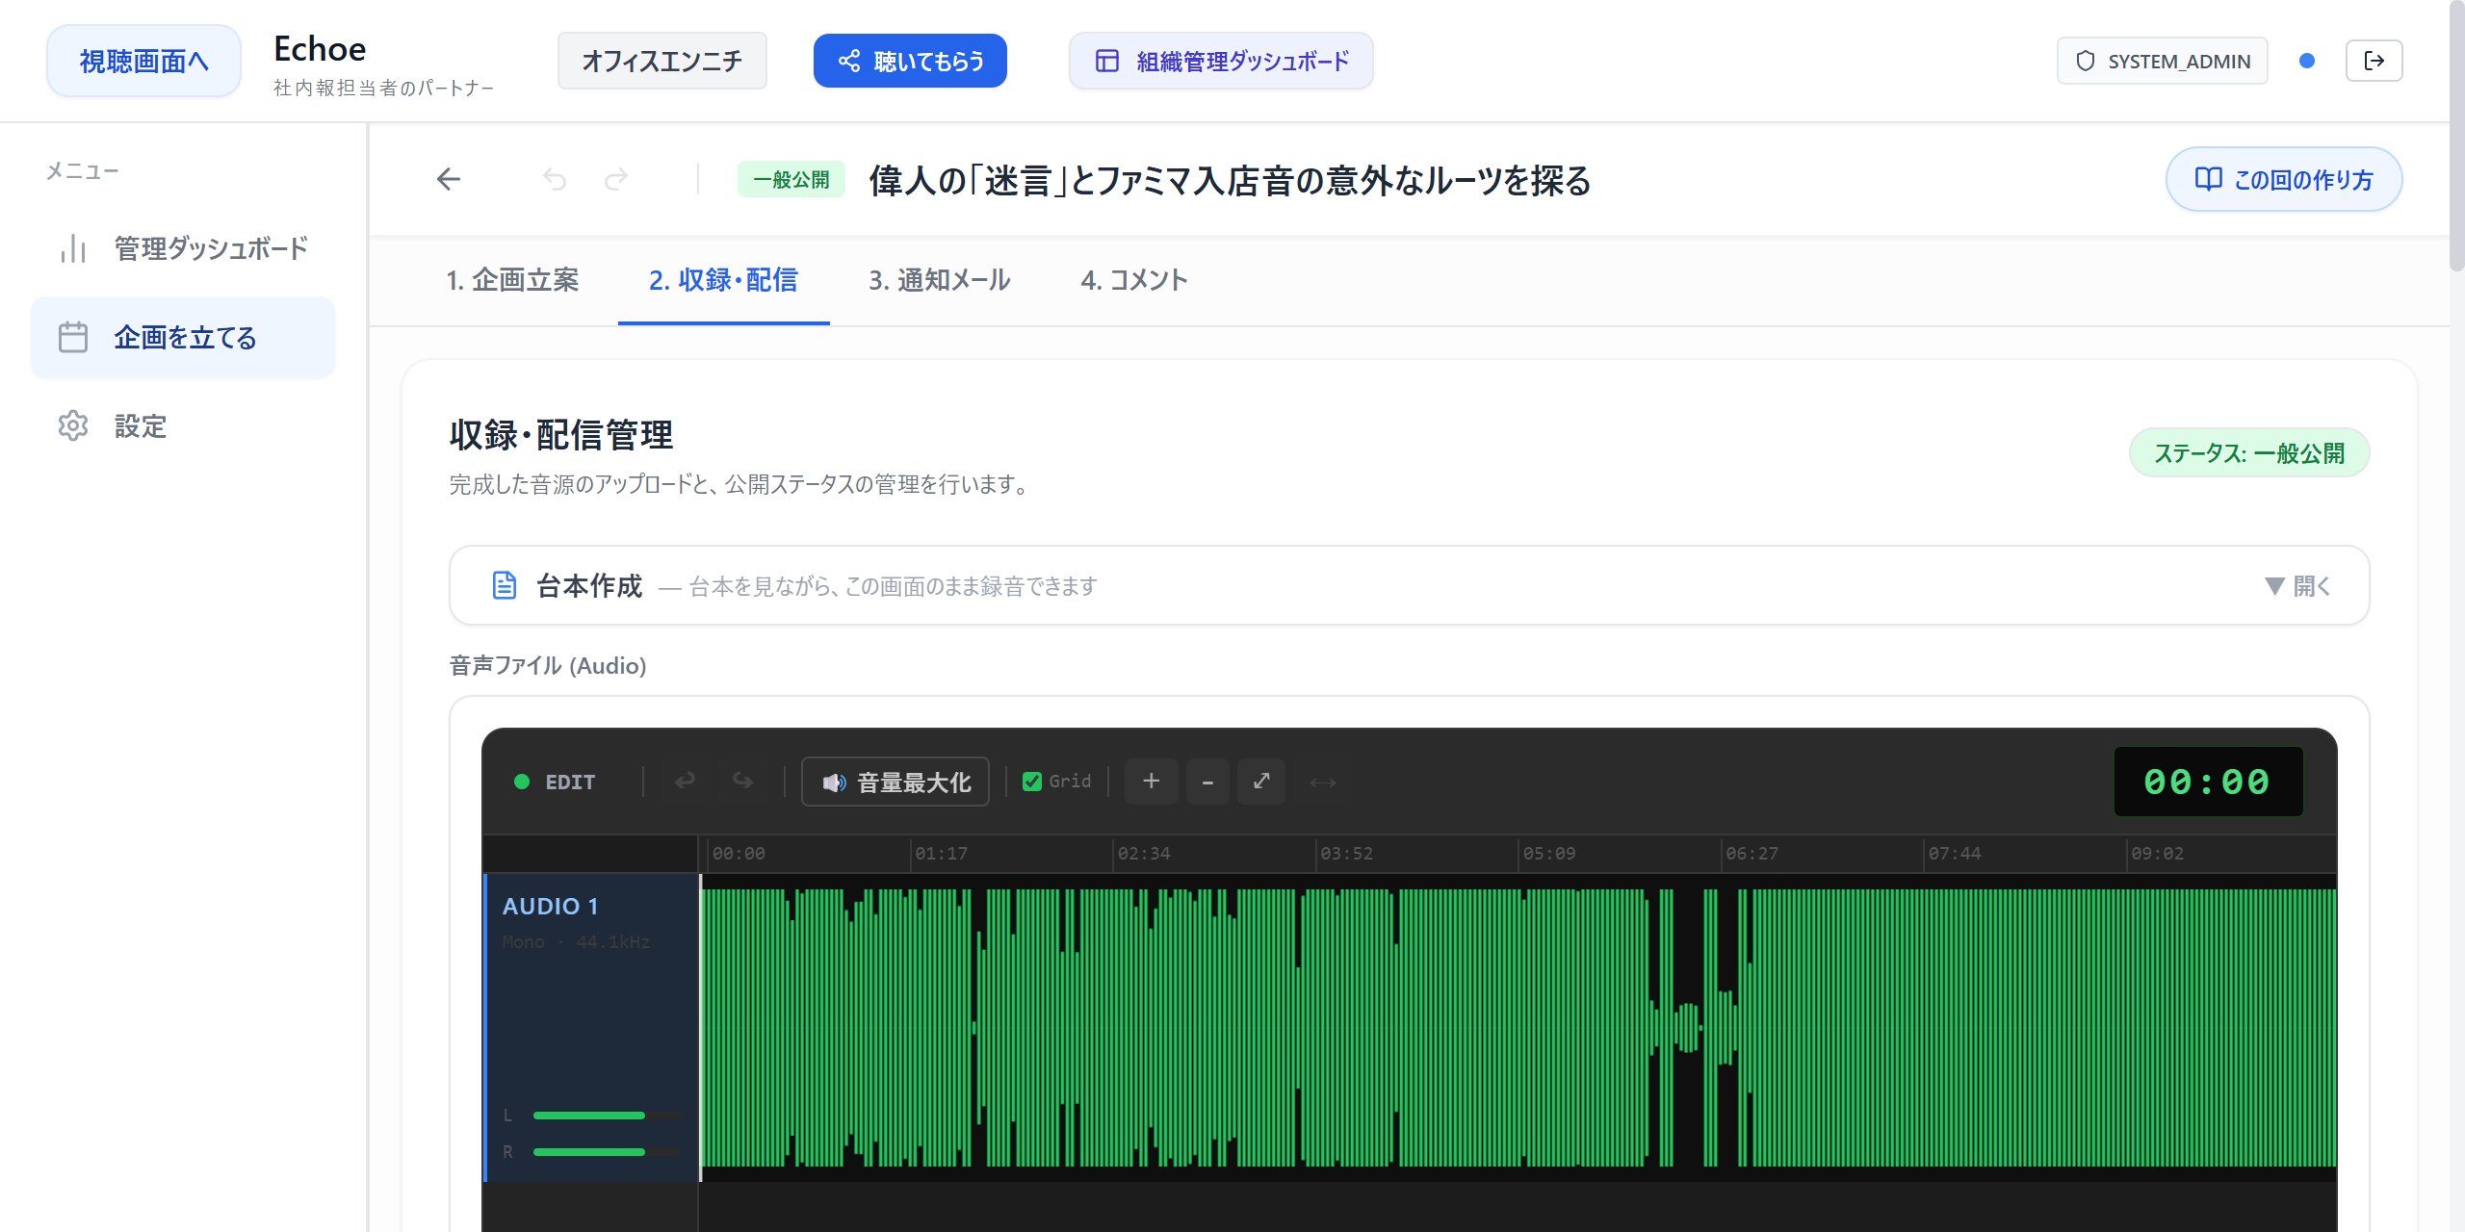Viewport: 2465px width, 1232px height.
Task: Click the page undo arrow icon
Action: (555, 179)
